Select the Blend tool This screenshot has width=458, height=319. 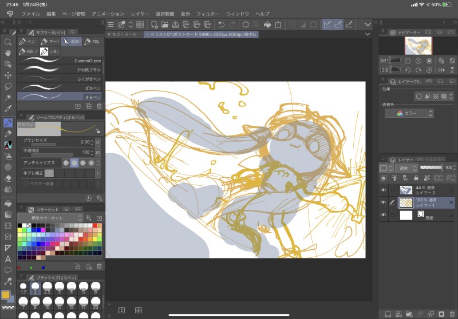(x=8, y=189)
